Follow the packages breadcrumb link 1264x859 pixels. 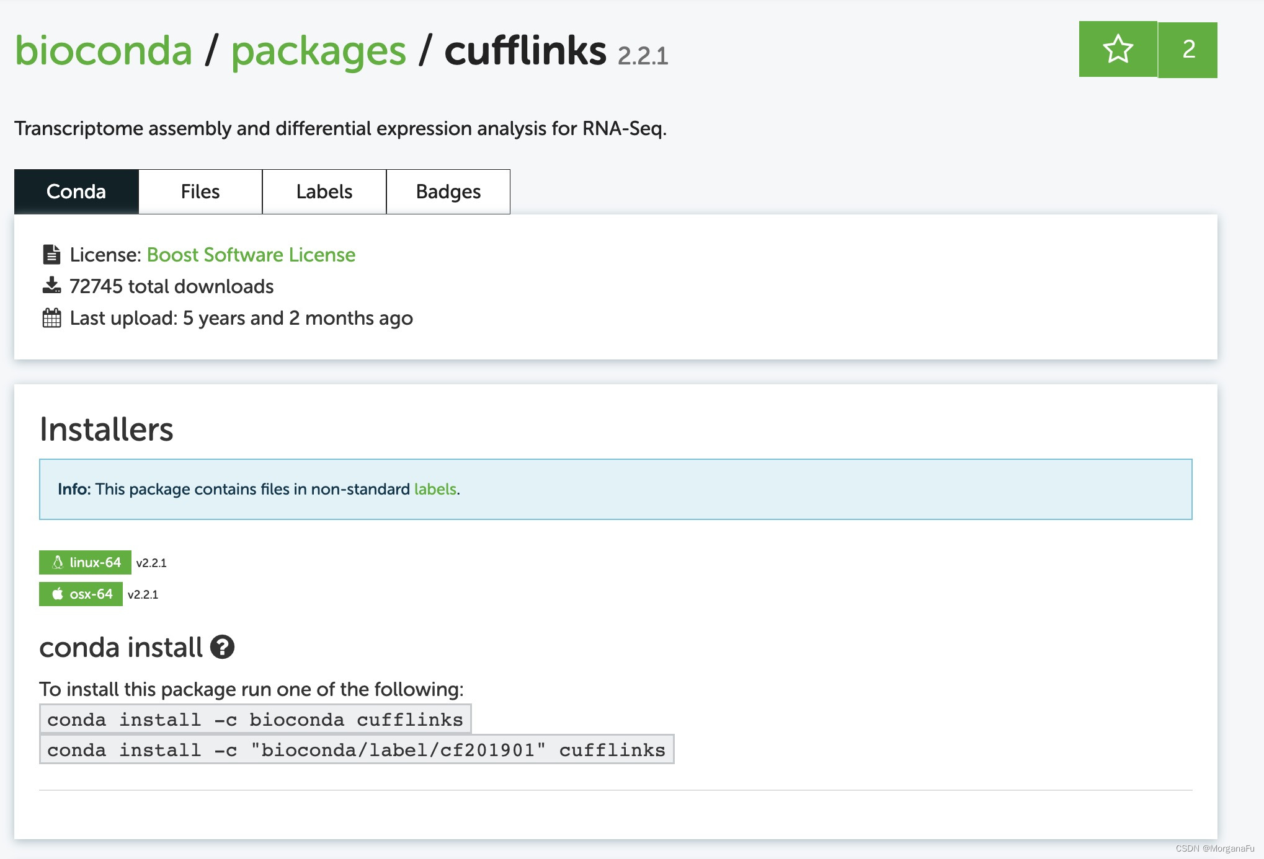click(x=319, y=50)
